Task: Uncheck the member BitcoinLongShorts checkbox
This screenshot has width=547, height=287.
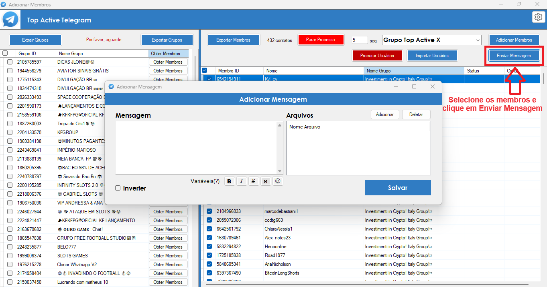Action: [x=209, y=273]
